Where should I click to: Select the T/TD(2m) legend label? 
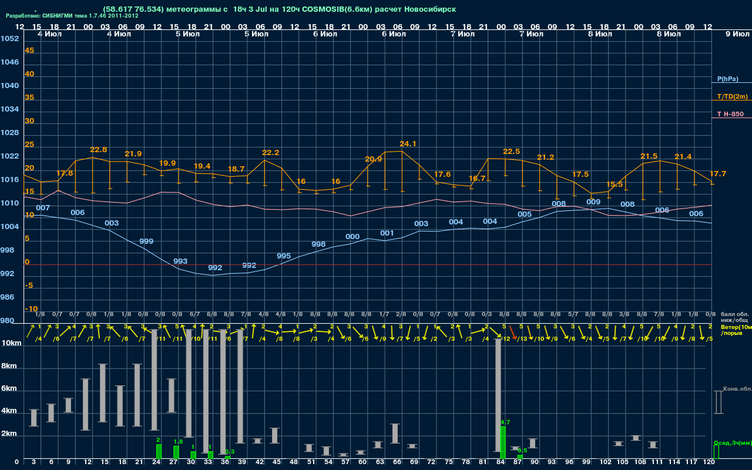click(x=732, y=96)
